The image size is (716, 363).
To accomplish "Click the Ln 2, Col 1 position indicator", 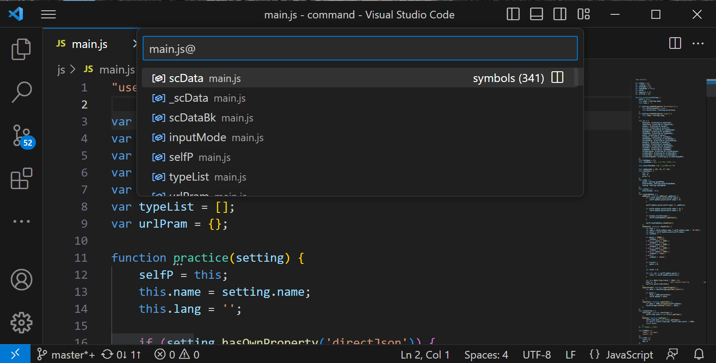I will 425,354.
